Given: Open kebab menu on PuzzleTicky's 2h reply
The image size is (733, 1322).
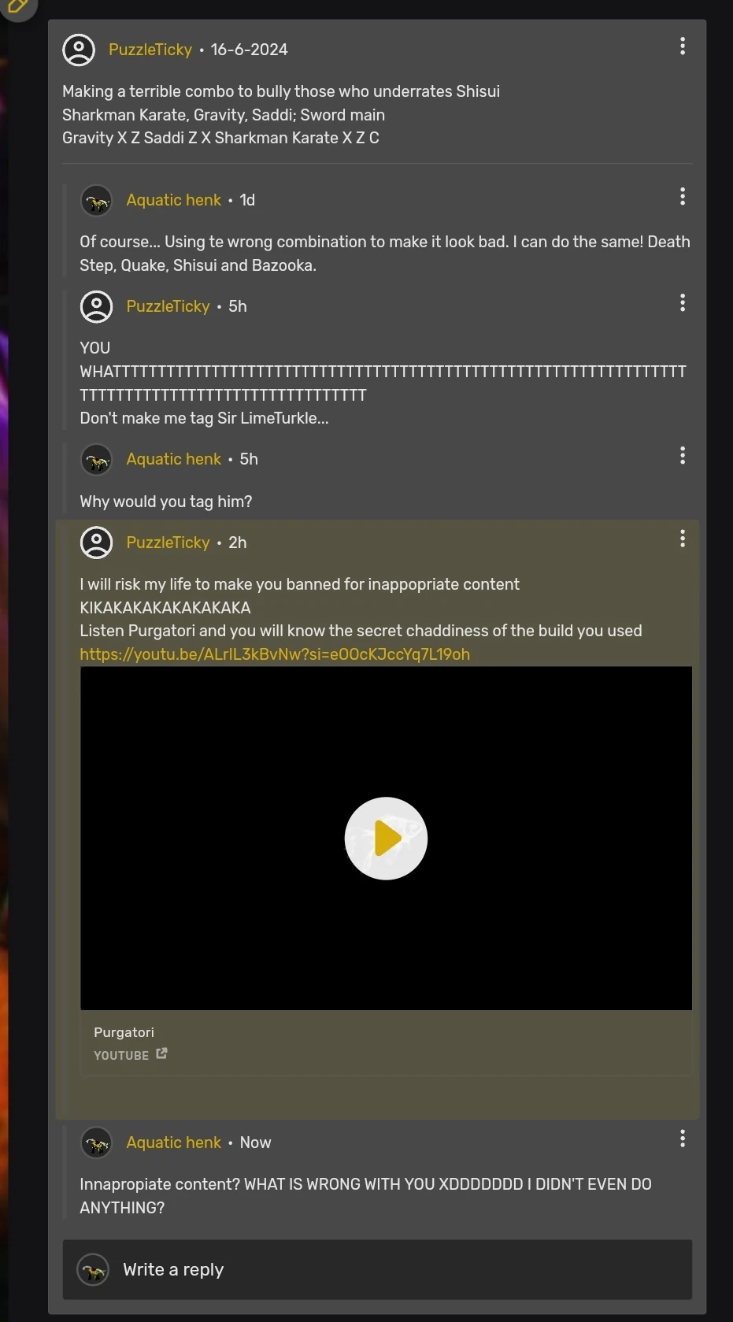Looking at the screenshot, I should (683, 539).
